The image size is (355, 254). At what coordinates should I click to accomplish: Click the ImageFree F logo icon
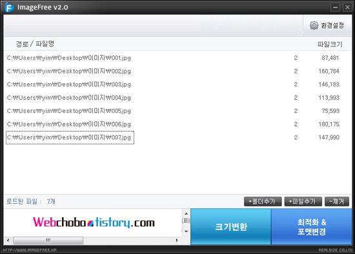point(9,7)
